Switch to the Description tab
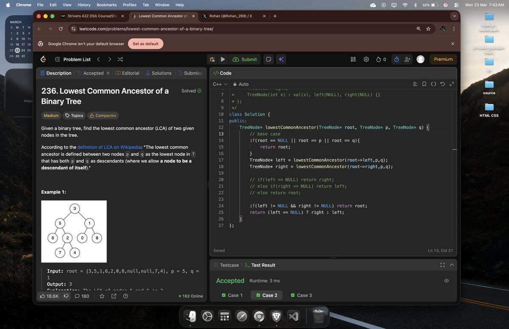 coord(56,73)
